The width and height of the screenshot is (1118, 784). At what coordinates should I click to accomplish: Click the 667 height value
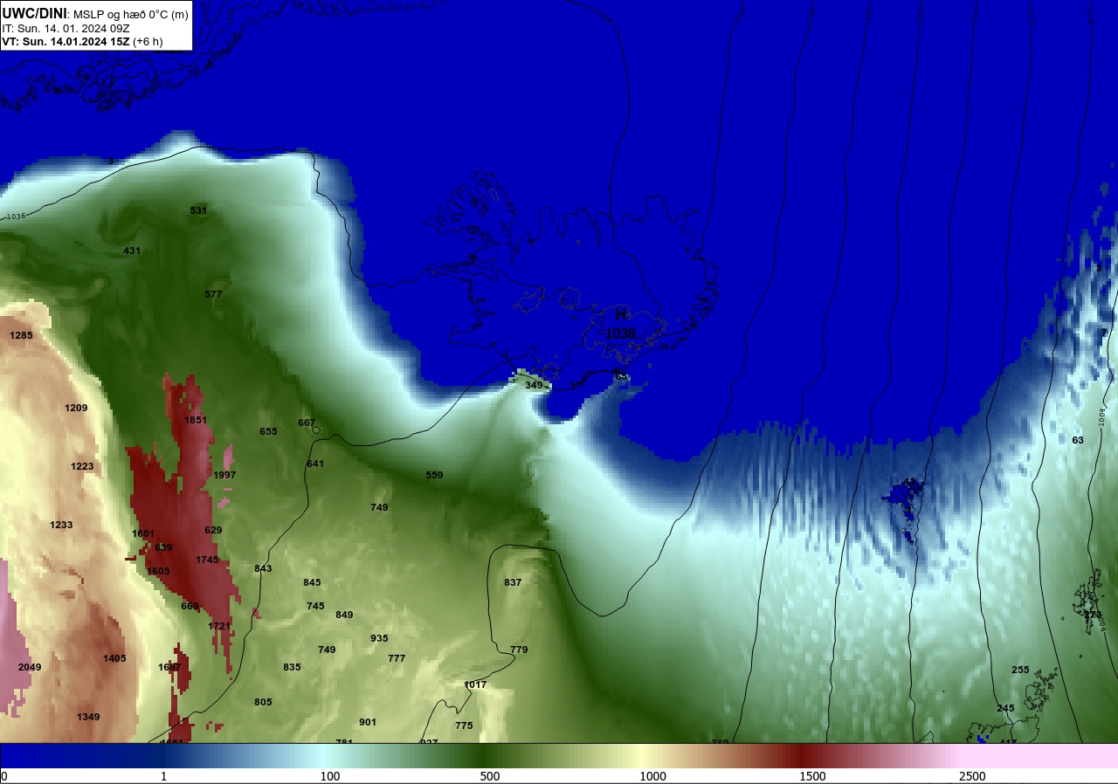tap(307, 423)
